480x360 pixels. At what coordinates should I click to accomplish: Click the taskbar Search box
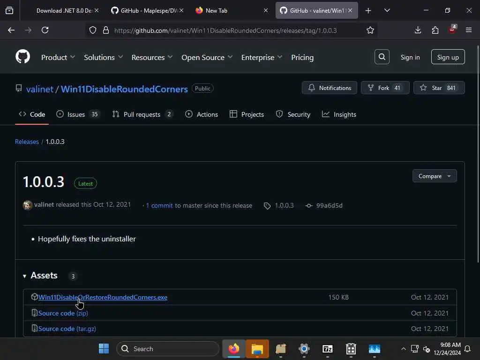click(x=168, y=349)
